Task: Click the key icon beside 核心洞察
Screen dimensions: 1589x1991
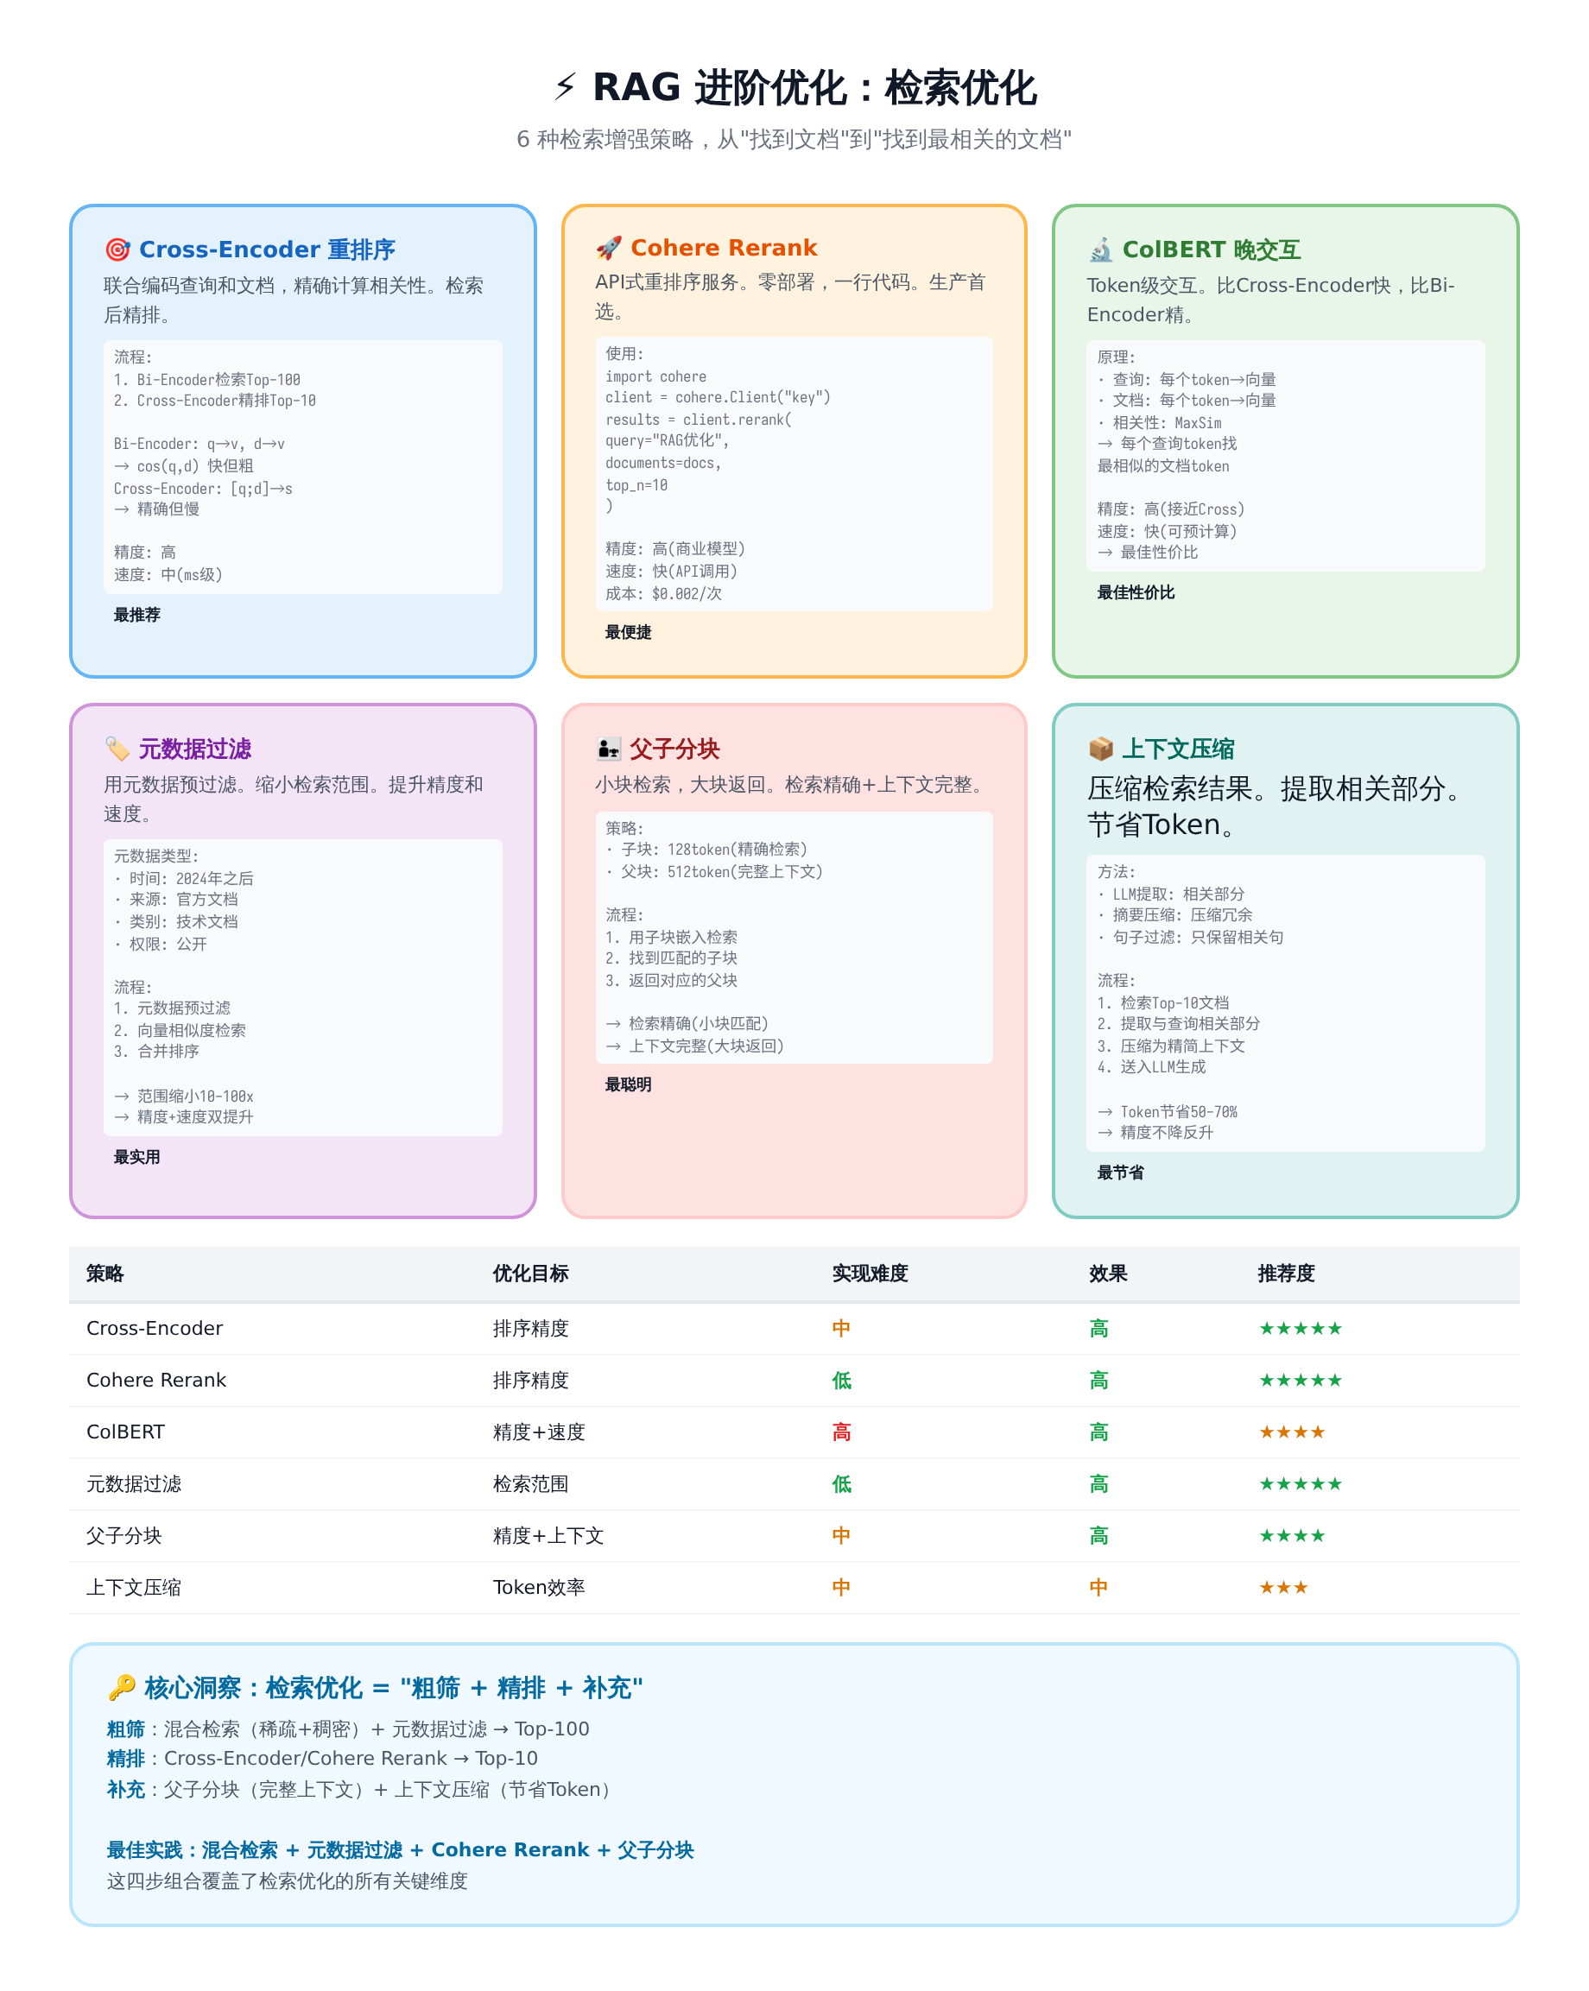Action: (x=122, y=1688)
